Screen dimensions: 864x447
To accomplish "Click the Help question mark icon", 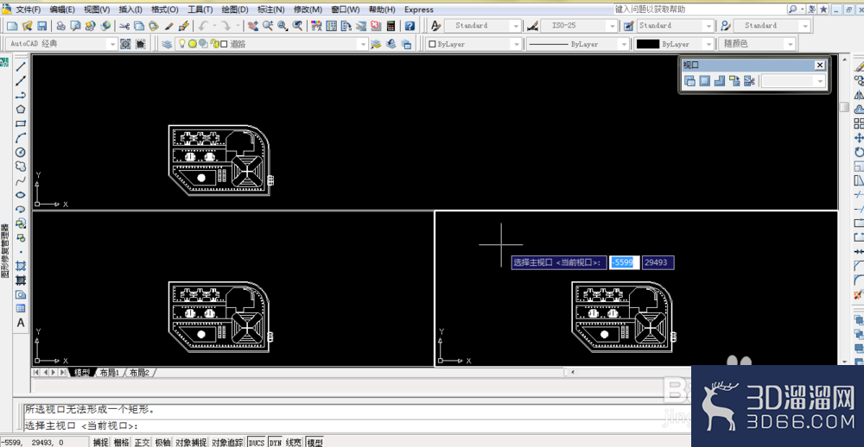I will [410, 25].
